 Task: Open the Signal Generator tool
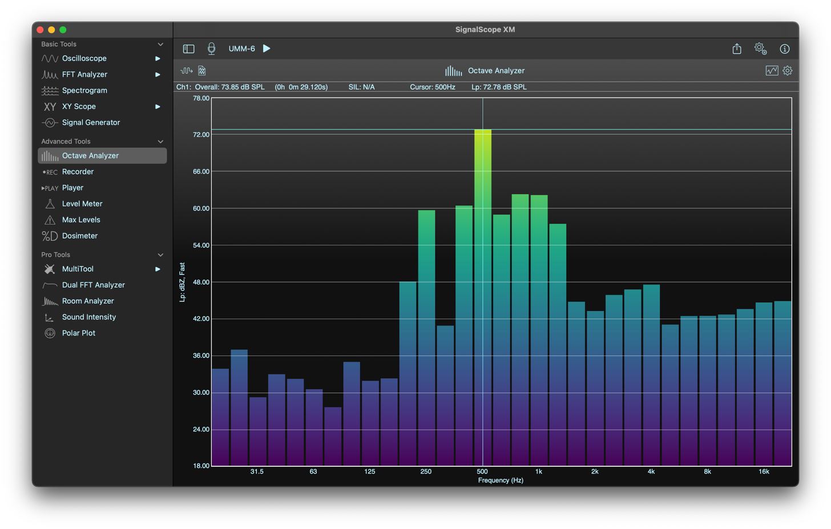[91, 123]
